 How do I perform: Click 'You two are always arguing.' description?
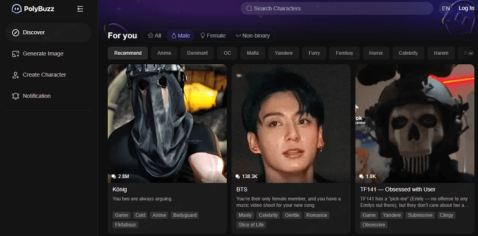pos(142,199)
